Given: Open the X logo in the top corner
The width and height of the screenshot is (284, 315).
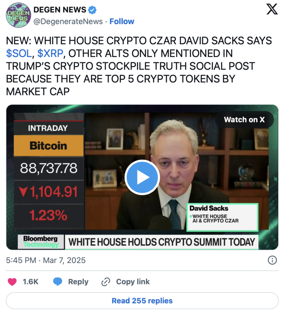Looking at the screenshot, I should pos(272,10).
